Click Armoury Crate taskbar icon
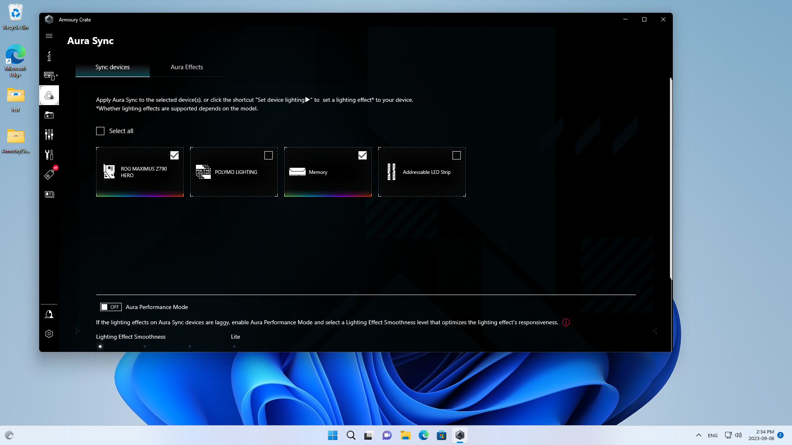This screenshot has width=792, height=445. [460, 435]
